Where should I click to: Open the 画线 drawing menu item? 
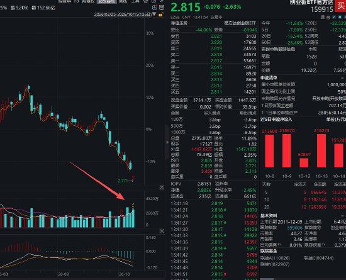[123, 1]
